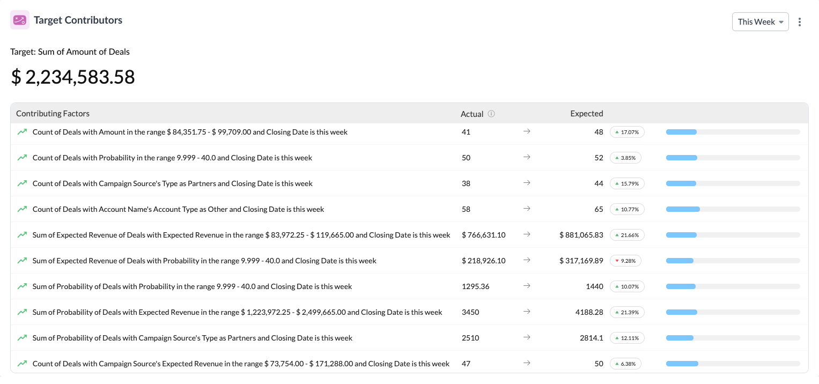Click progress bar for Sum of Probability 1295.36 row
The height and width of the screenshot is (384, 819).
pyautogui.click(x=733, y=286)
